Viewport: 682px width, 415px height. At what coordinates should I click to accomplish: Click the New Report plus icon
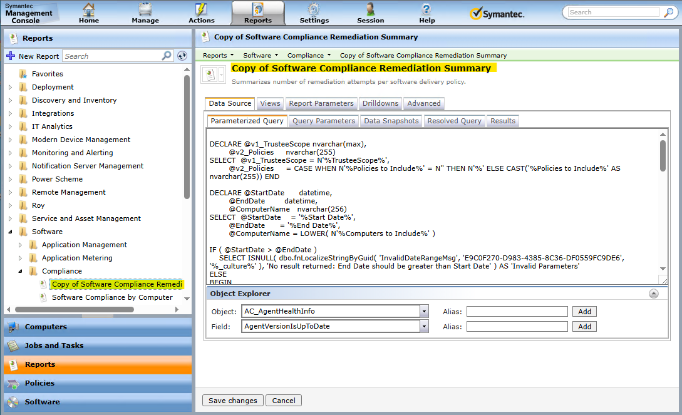[x=11, y=56]
